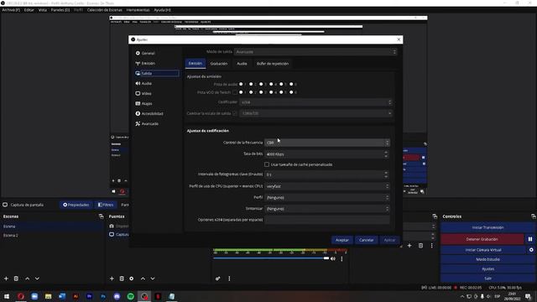Click Iniciar Transmisión button
Image resolution: width=537 pixels, height=302 pixels.
click(x=487, y=227)
